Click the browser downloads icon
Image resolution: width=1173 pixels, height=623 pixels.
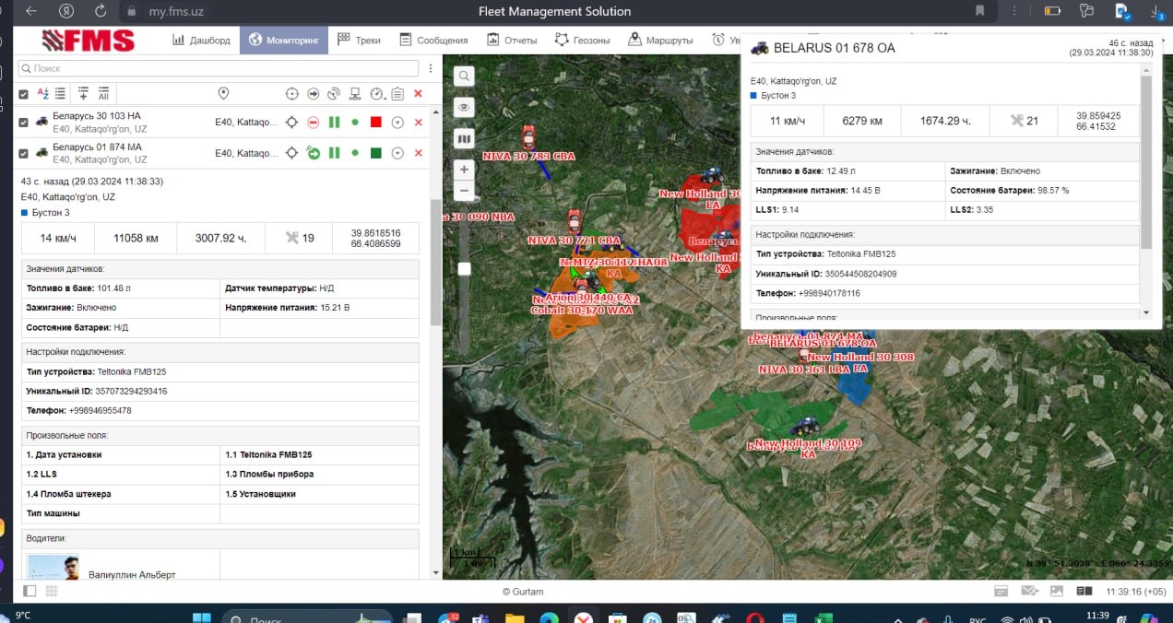1155,11
